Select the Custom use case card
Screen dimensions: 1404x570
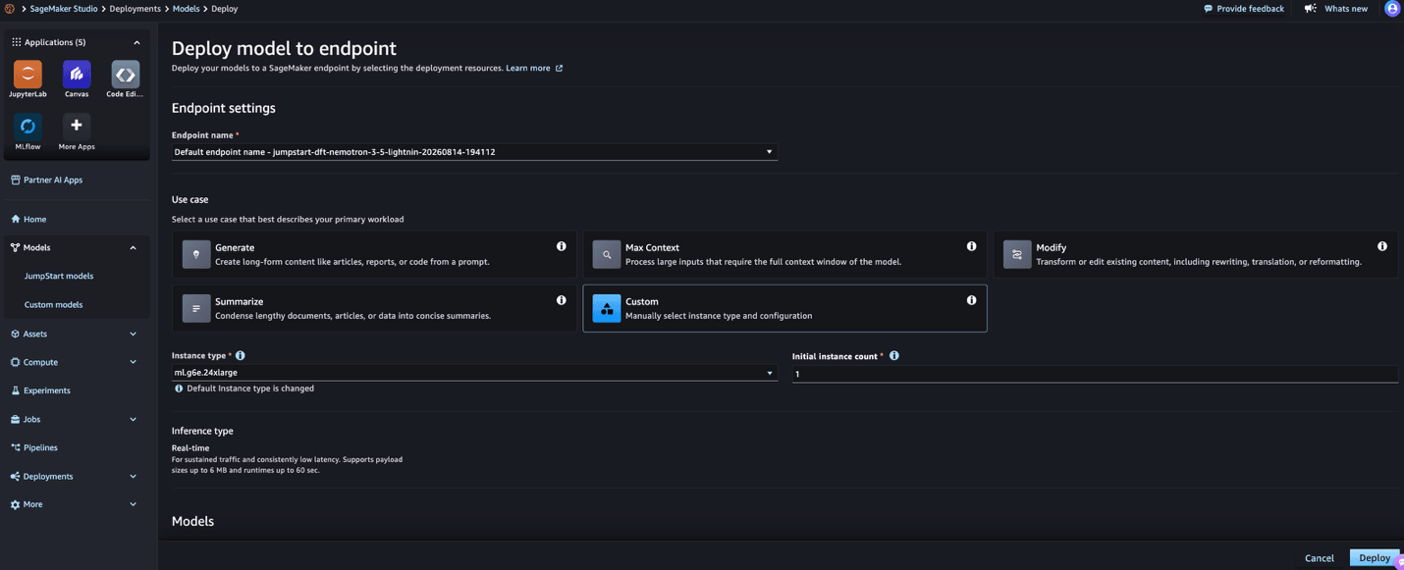(784, 308)
